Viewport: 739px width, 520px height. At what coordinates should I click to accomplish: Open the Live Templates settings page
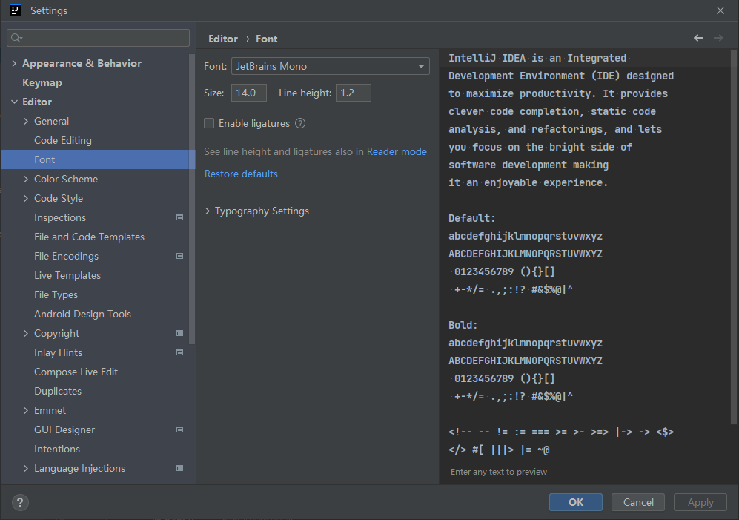(x=67, y=276)
